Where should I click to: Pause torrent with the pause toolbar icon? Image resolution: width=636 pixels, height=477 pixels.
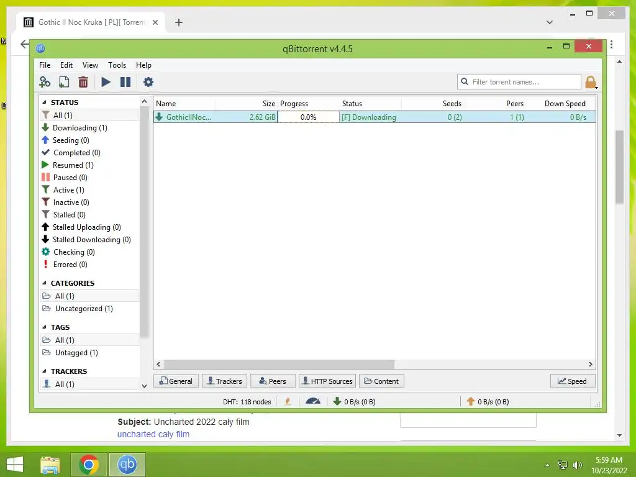coord(125,82)
